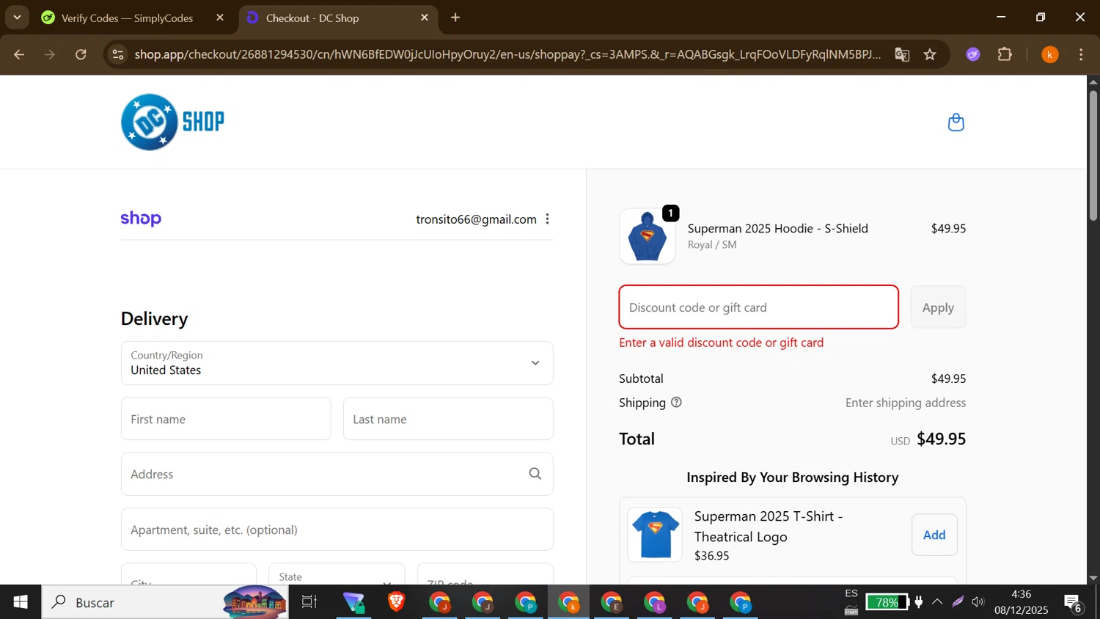Click the page vertical scrollbar

[x=1093, y=155]
